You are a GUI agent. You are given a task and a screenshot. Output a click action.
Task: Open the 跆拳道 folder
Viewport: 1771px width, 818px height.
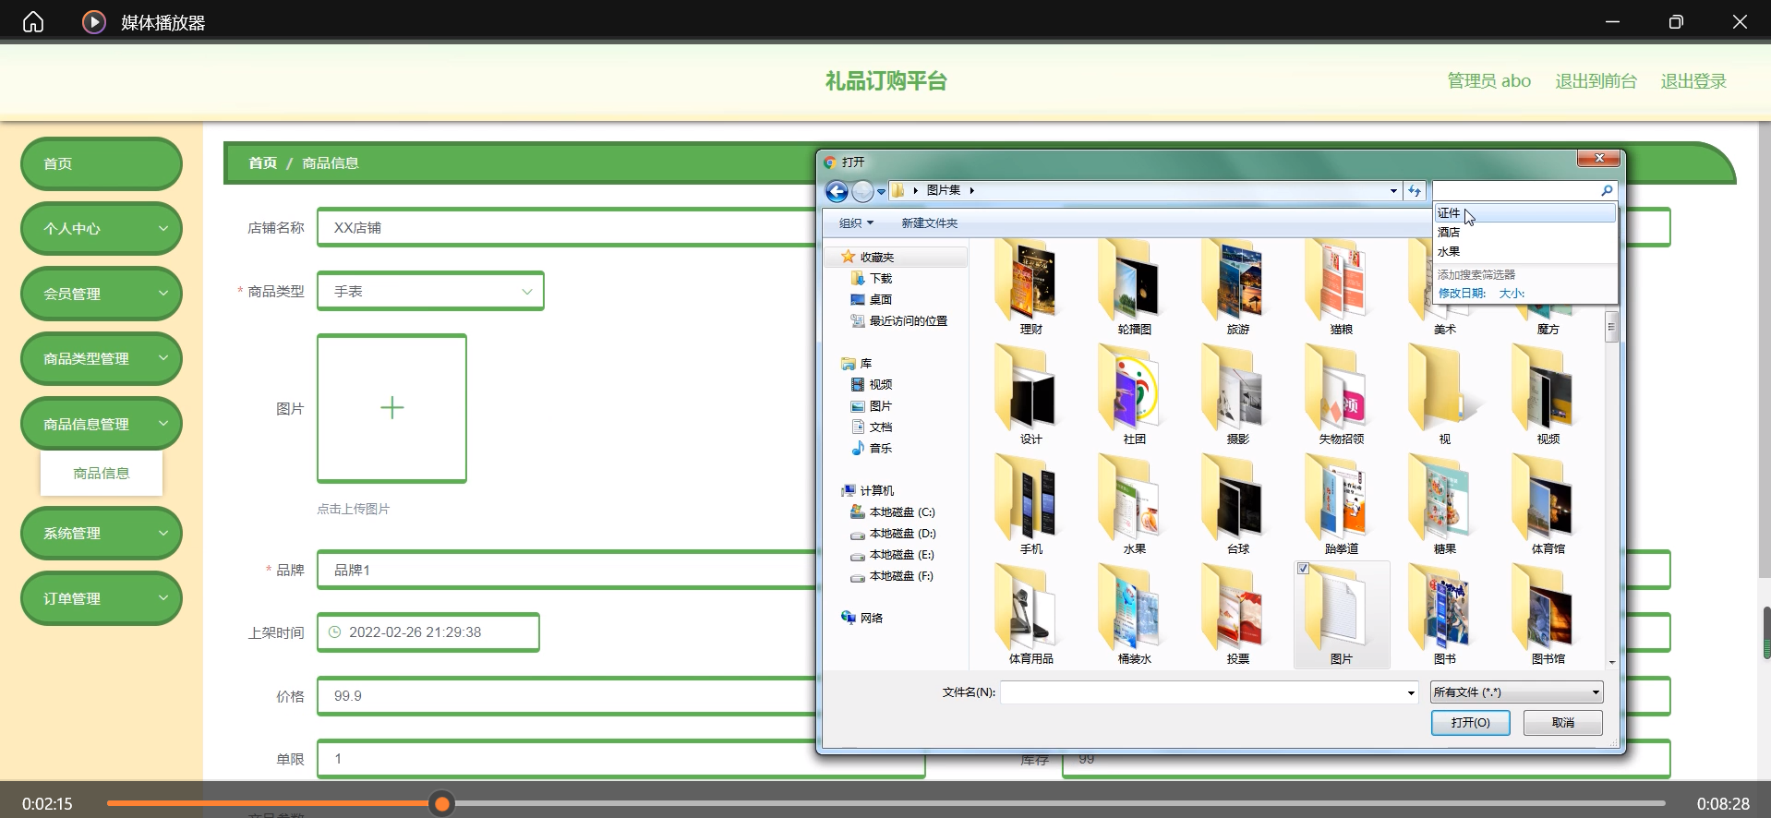pos(1341,505)
